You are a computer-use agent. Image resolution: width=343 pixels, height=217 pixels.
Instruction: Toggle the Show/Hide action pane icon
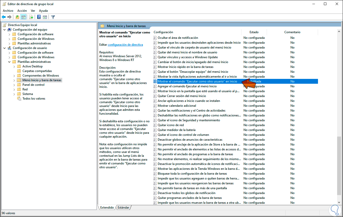(45, 17)
